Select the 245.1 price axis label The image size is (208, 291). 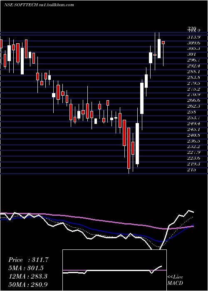point(194,129)
